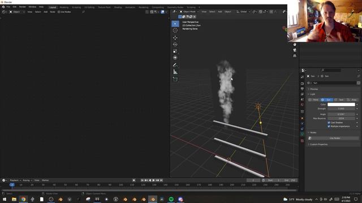Open the View Layer properties tab

tap(302, 94)
